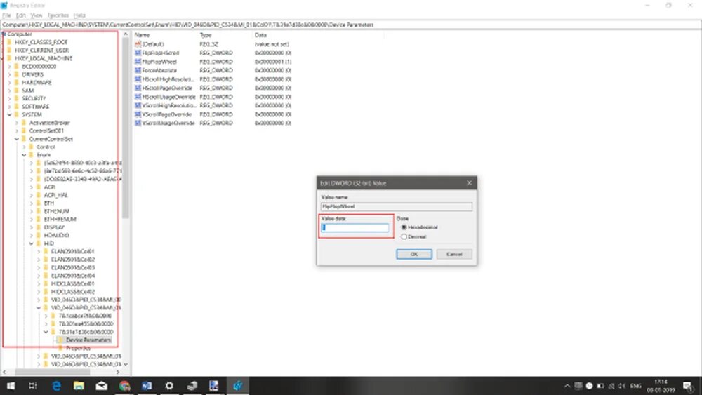The height and width of the screenshot is (395, 702).
Task: Click the (Default) string value icon
Action: 138,44
